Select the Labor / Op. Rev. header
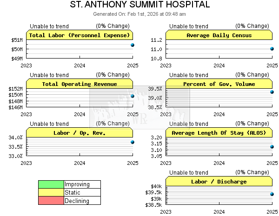Viewport: 279px width, 216px height. pos(80,133)
